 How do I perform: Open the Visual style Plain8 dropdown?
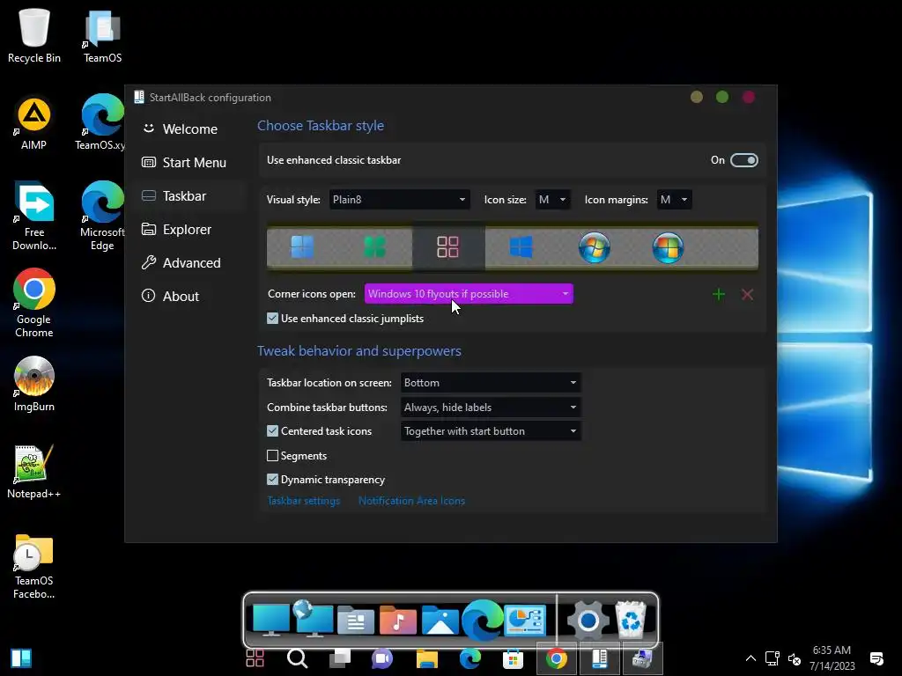(x=399, y=200)
